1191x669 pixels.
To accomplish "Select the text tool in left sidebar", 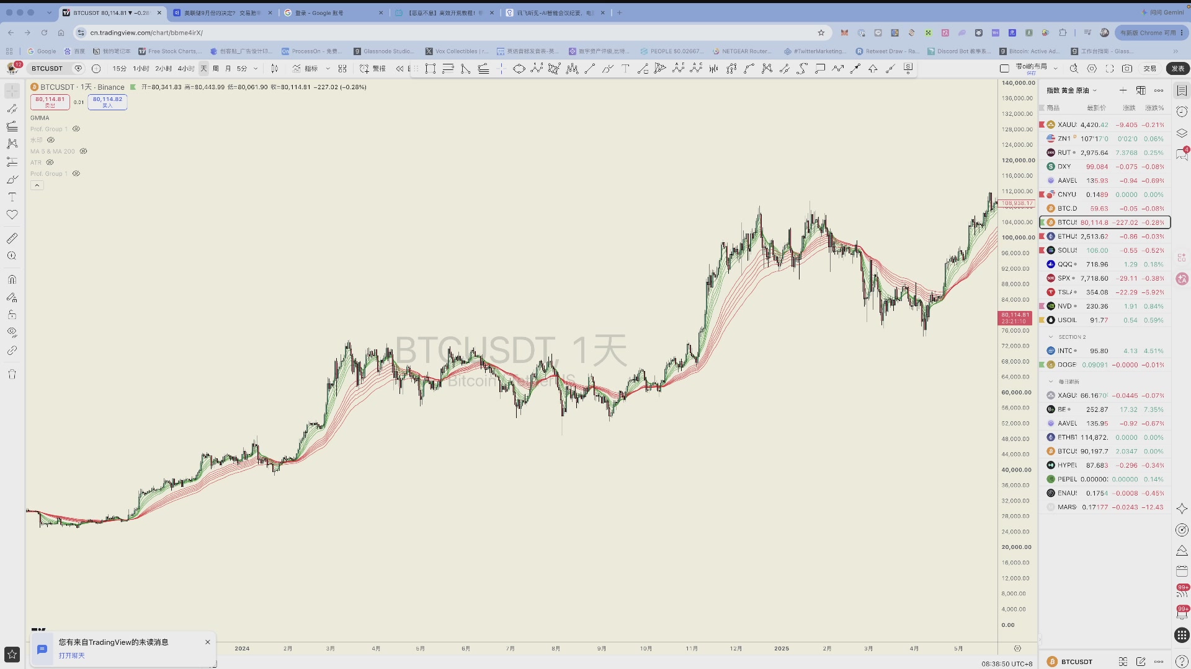I will coord(12,197).
